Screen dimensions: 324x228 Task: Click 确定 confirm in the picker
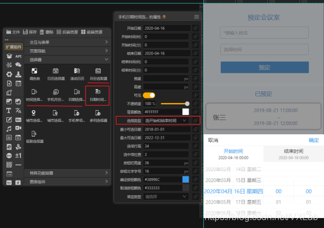tap(313, 140)
